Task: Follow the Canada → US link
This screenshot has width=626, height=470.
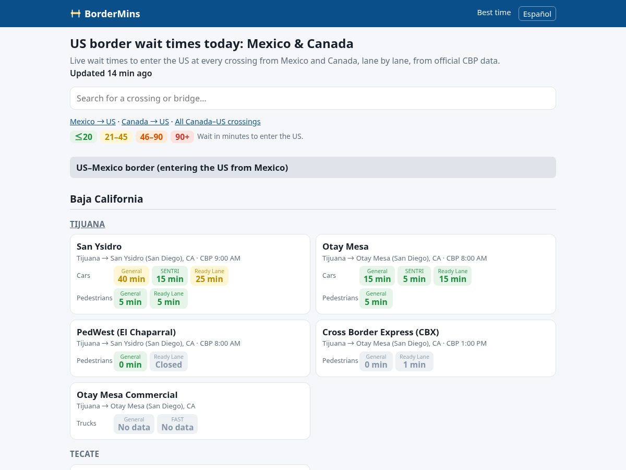Action: click(145, 122)
